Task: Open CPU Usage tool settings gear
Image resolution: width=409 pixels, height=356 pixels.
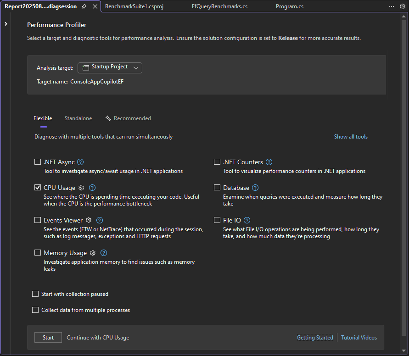Action: point(81,188)
